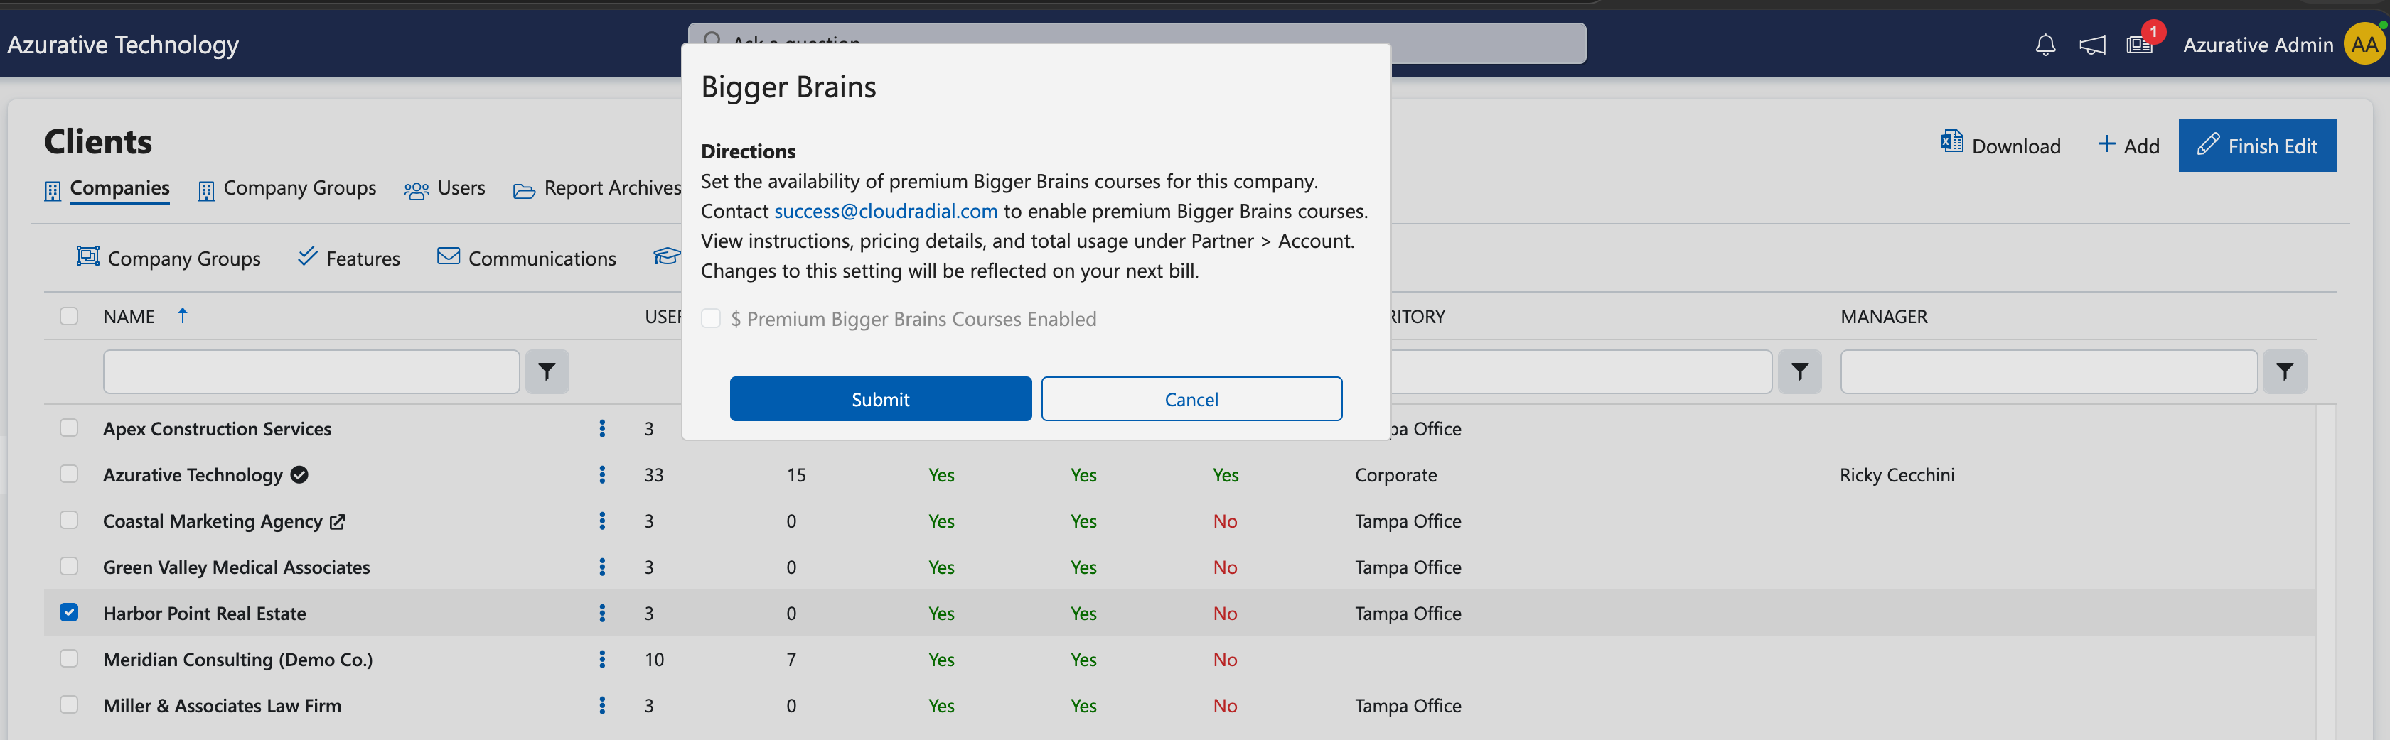Switch to the Users tab
Viewport: 2390px width, 740px height.
tap(445, 188)
